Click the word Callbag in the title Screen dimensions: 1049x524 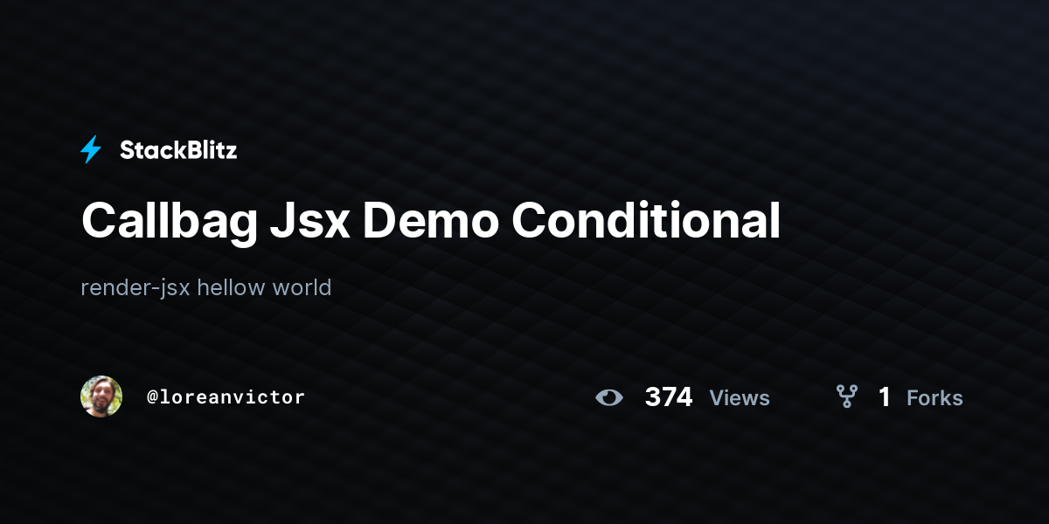[170, 222]
